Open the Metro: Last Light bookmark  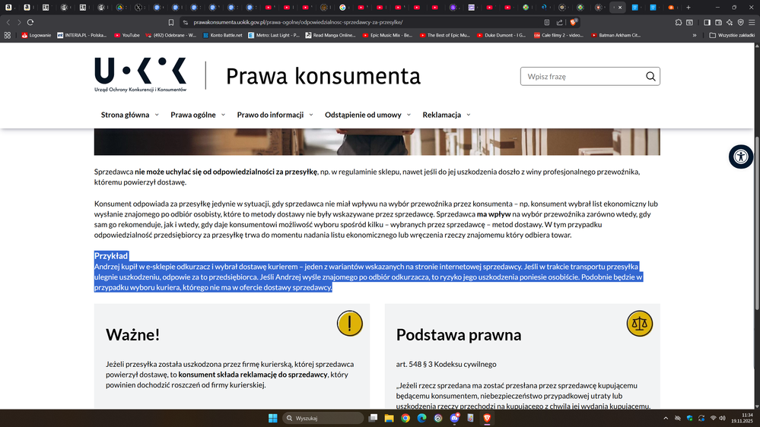(274, 36)
